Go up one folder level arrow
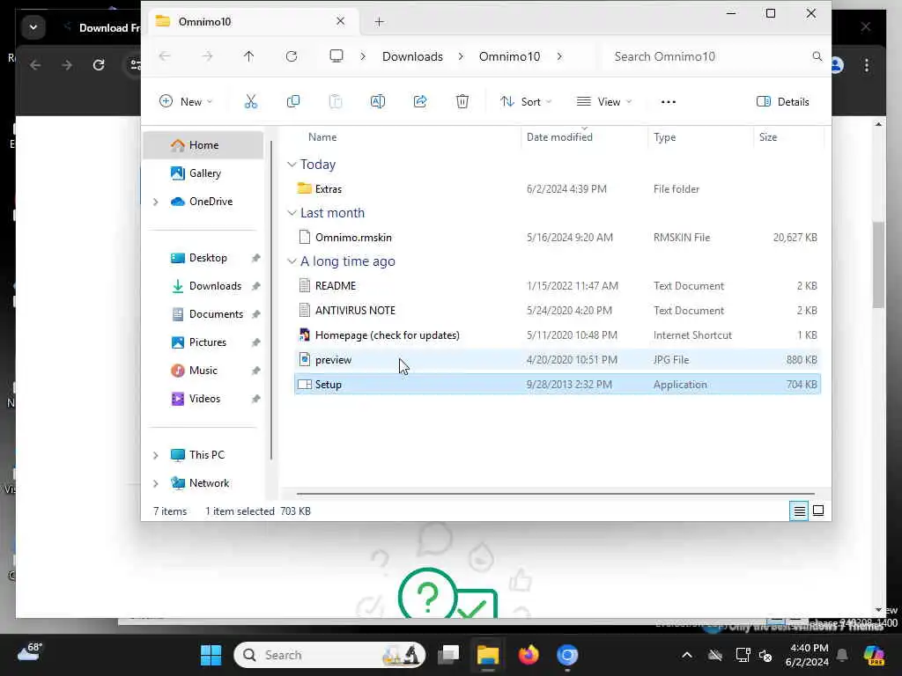The image size is (902, 676). pyautogui.click(x=248, y=56)
